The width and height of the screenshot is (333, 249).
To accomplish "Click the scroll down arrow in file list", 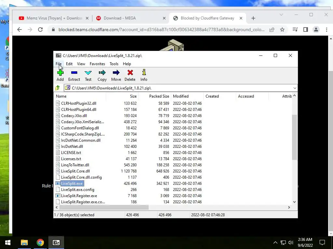I will 294,202.
